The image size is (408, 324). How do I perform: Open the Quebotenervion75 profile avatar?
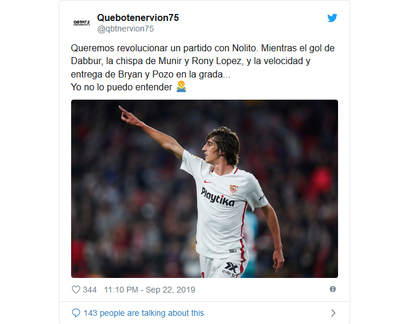pyautogui.click(x=82, y=23)
